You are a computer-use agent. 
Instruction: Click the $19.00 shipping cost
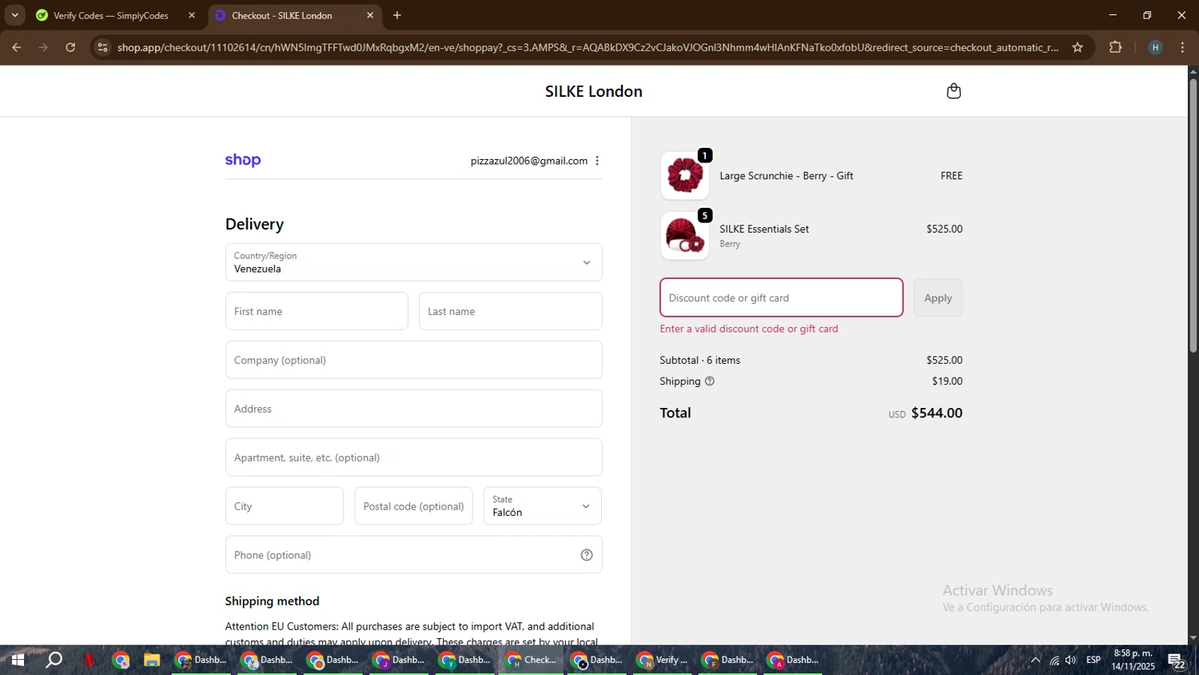[947, 381]
